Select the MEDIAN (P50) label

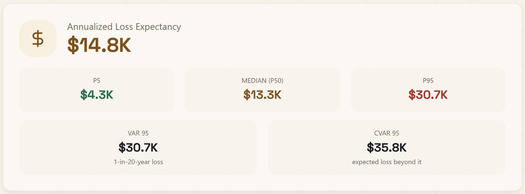tap(262, 81)
